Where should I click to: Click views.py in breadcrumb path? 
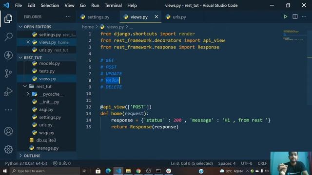click(115, 27)
